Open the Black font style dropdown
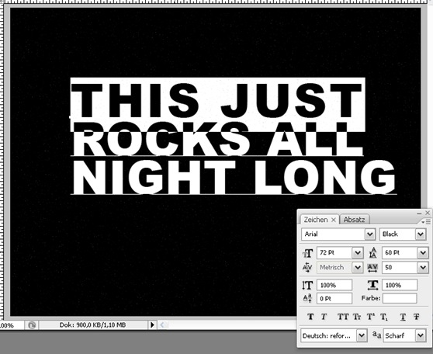This screenshot has height=354, width=433. 421,234
